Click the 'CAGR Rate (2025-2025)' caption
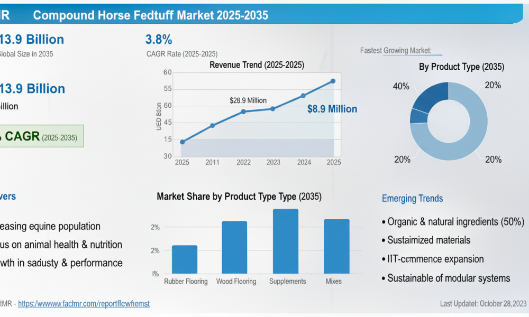529x317 pixels. click(182, 54)
